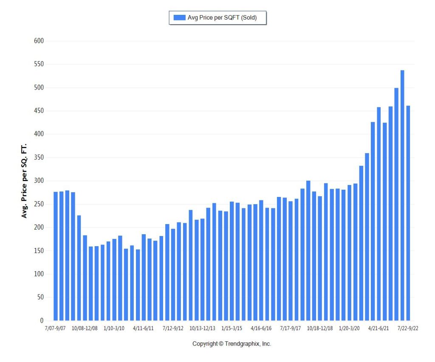Image resolution: width=435 pixels, height=362 pixels.
Task: Click the y-axis value '500'
Action: point(39,87)
